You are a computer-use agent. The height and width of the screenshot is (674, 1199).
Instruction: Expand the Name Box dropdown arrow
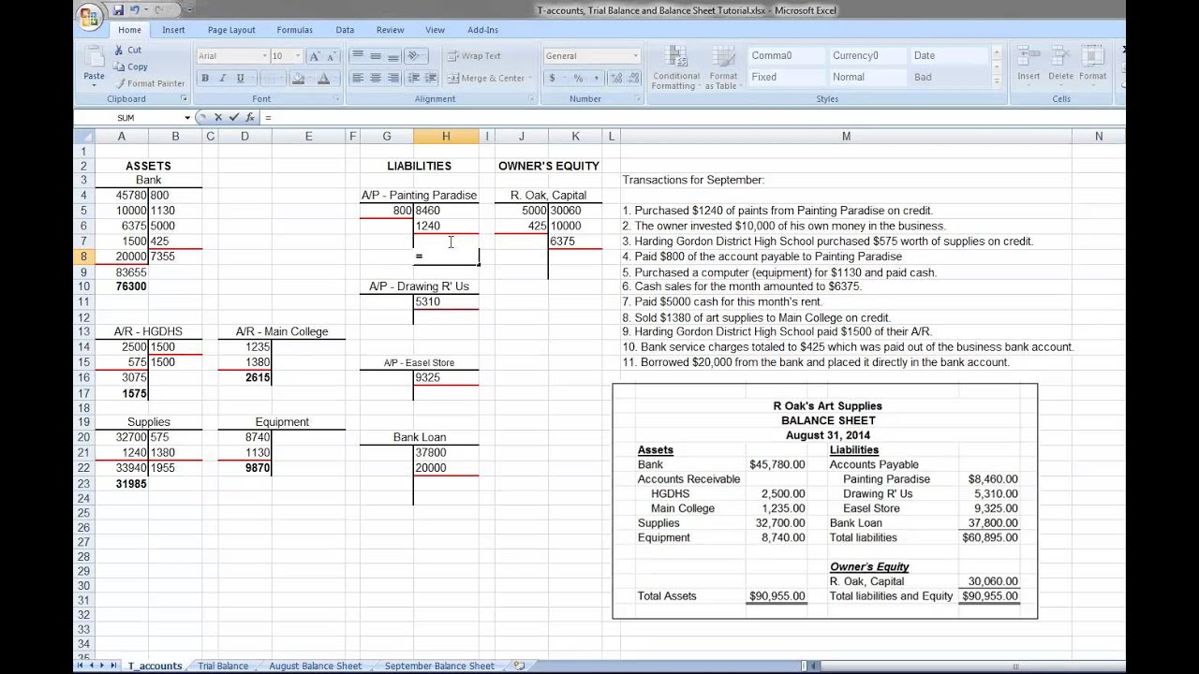point(187,118)
